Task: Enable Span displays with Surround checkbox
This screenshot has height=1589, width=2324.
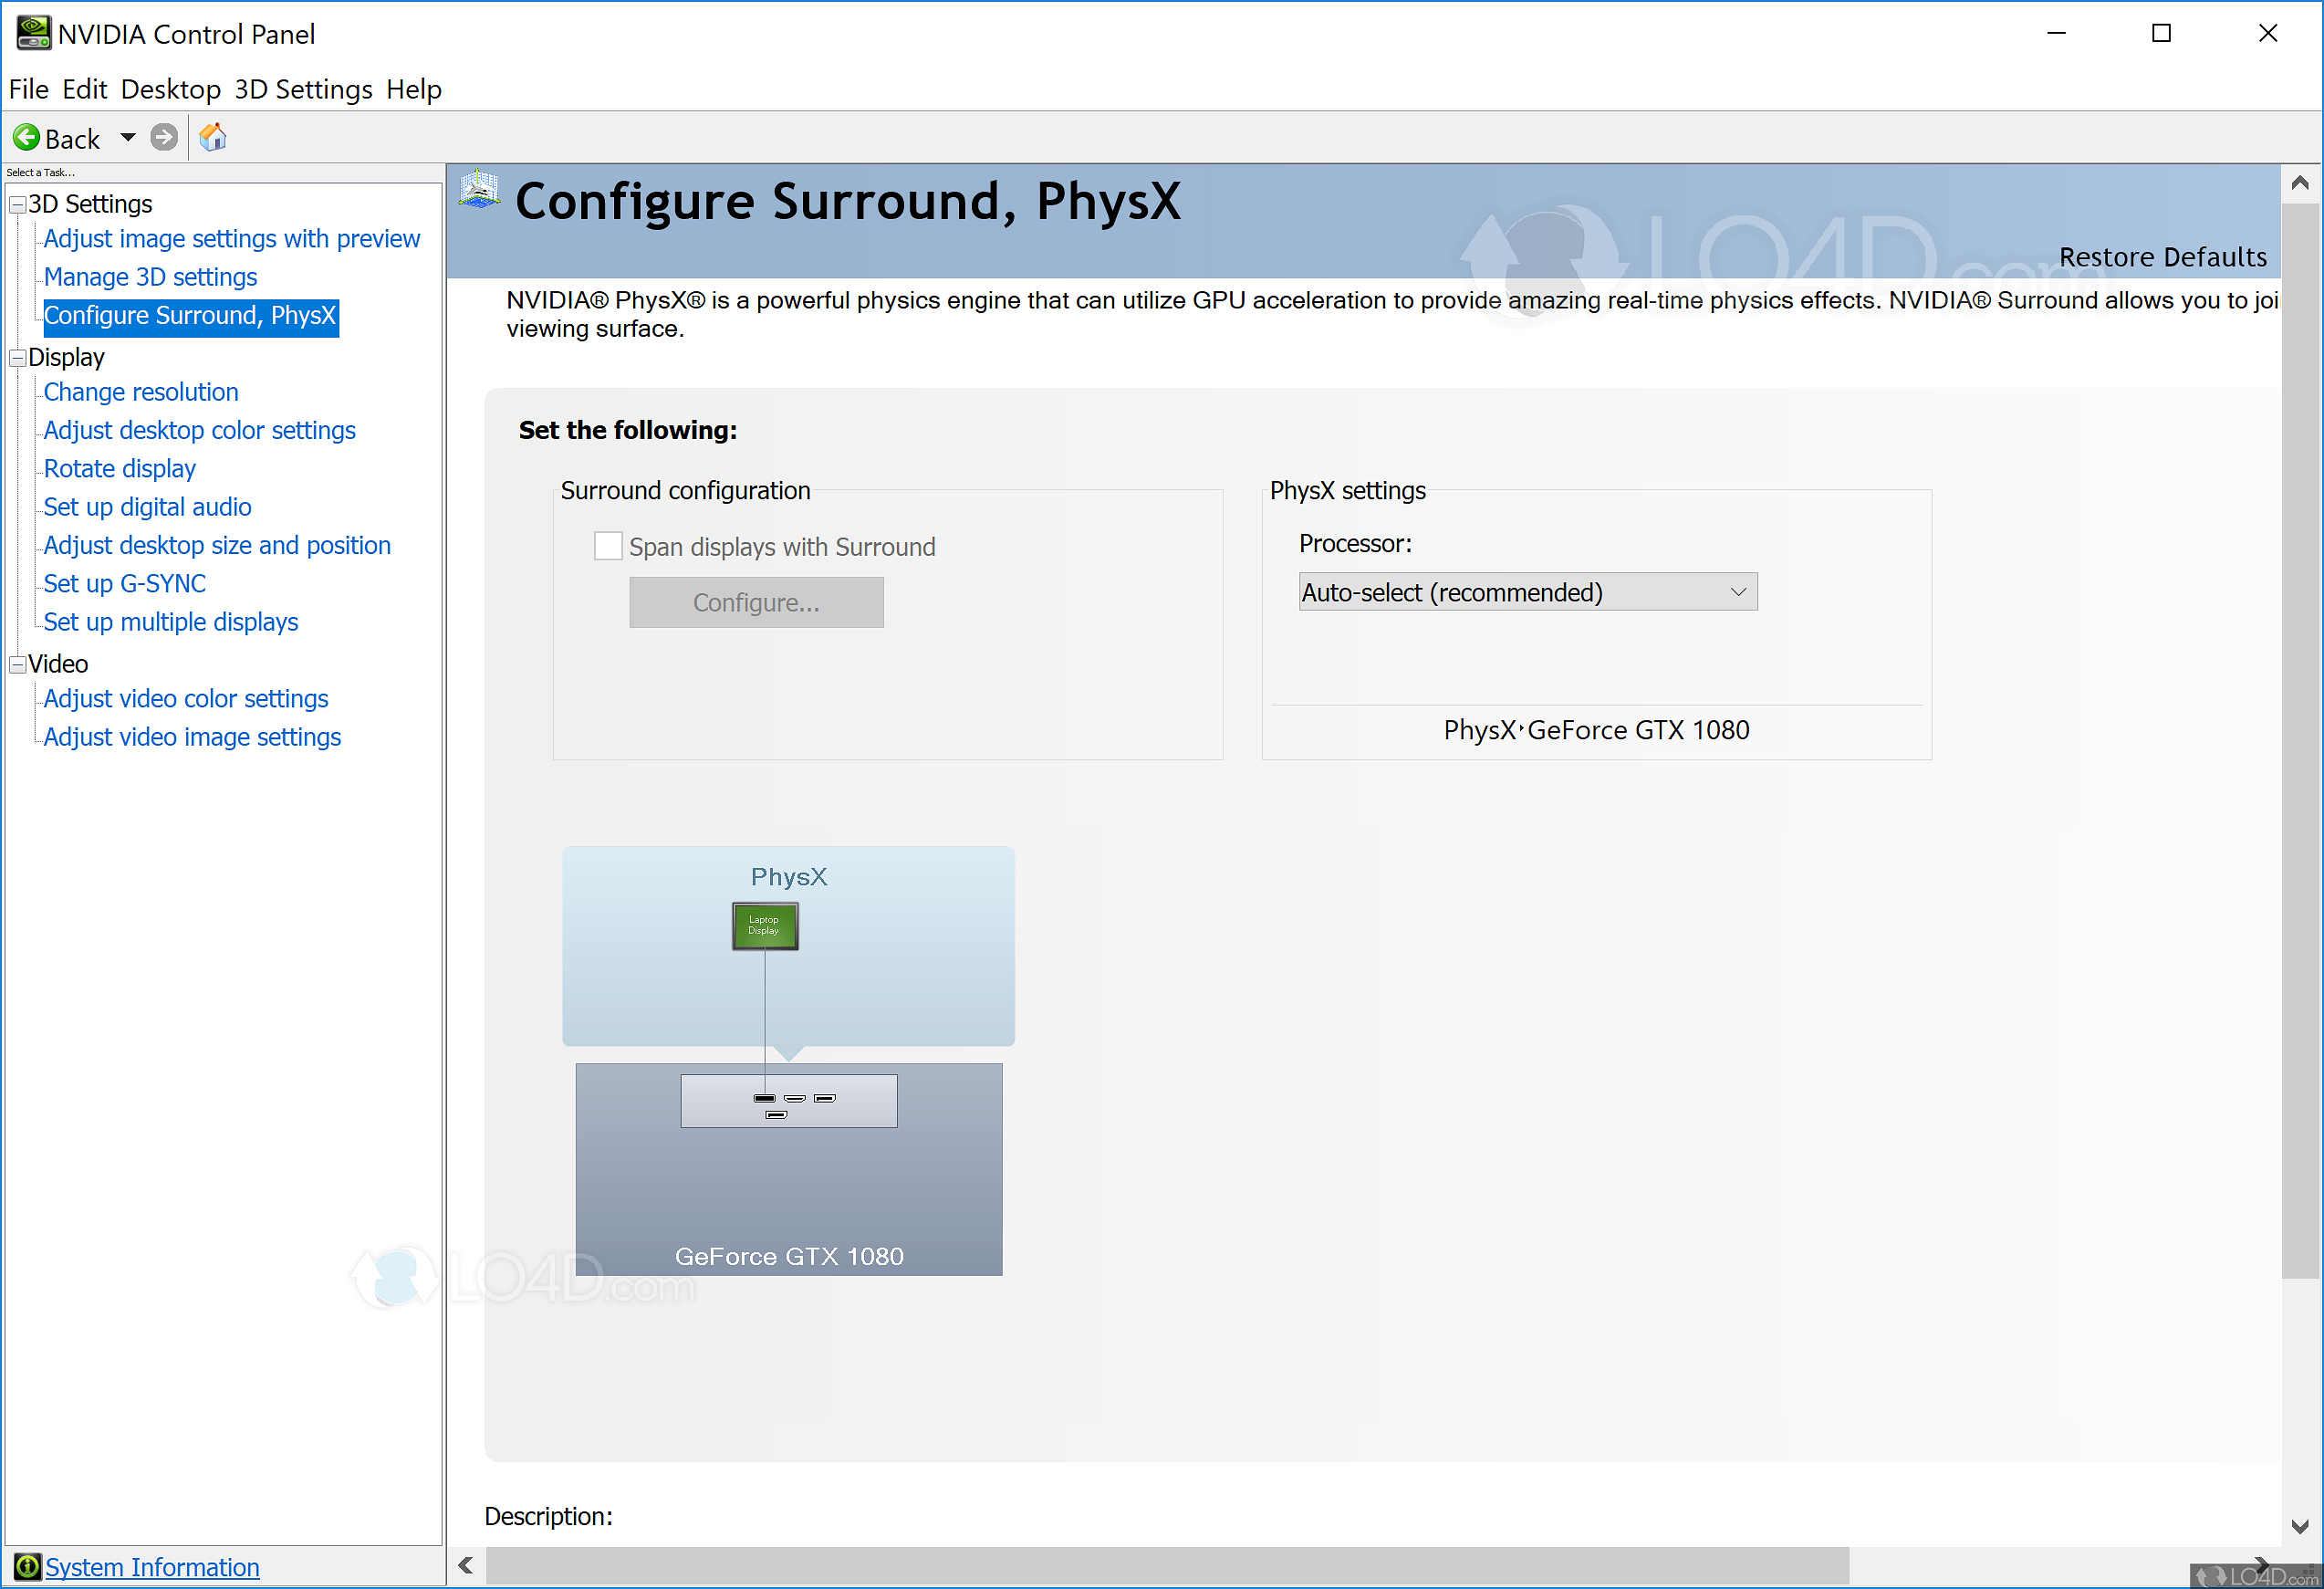Action: (608, 546)
